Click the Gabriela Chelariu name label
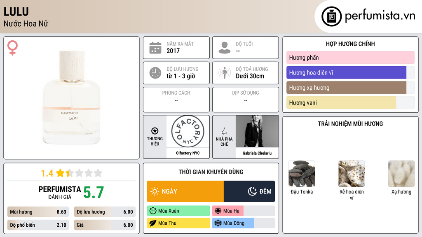The height and width of the screenshot is (237, 422). coord(257,153)
